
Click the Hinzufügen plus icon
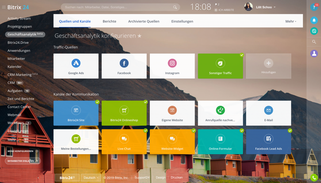(x=268, y=63)
